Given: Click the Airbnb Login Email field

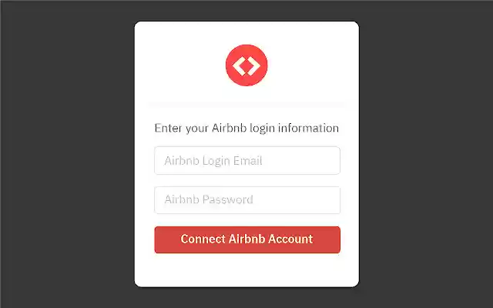Looking at the screenshot, I should (247, 161).
